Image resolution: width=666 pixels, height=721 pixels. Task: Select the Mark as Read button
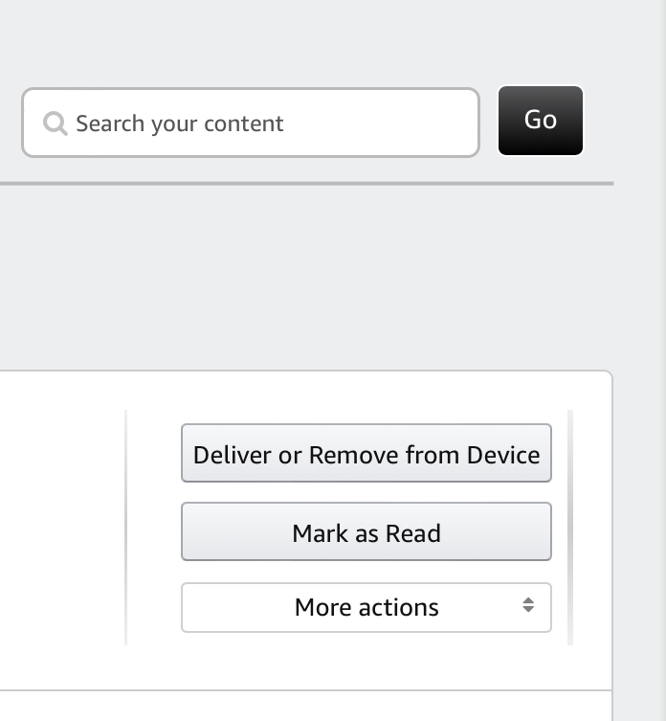pyautogui.click(x=366, y=532)
